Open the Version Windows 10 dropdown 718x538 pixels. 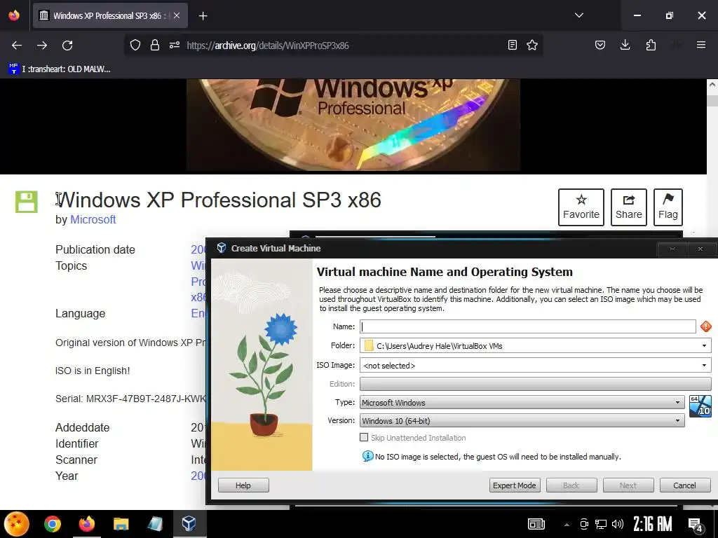coord(522,421)
